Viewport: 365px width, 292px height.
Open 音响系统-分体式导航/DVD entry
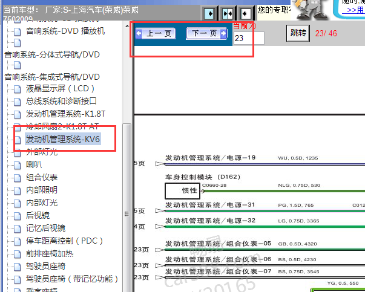click(x=52, y=54)
